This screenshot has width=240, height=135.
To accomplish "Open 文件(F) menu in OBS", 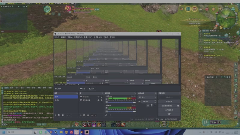I will click(x=57, y=37).
